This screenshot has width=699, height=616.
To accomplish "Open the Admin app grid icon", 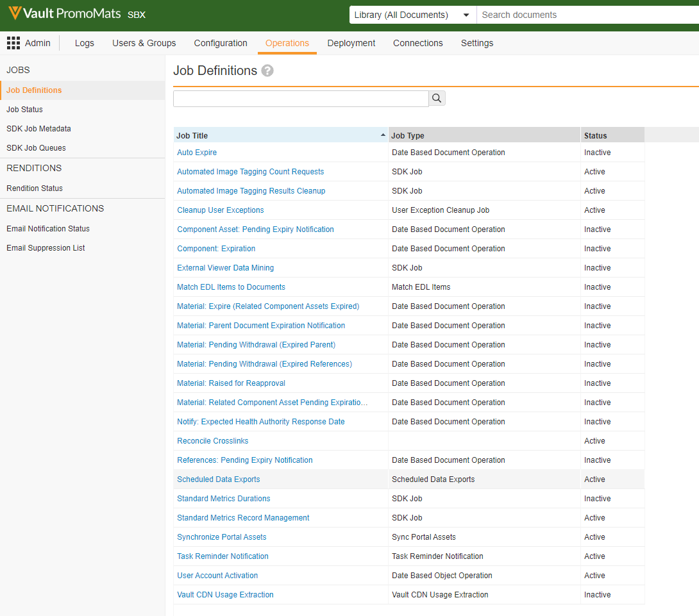I will [13, 43].
